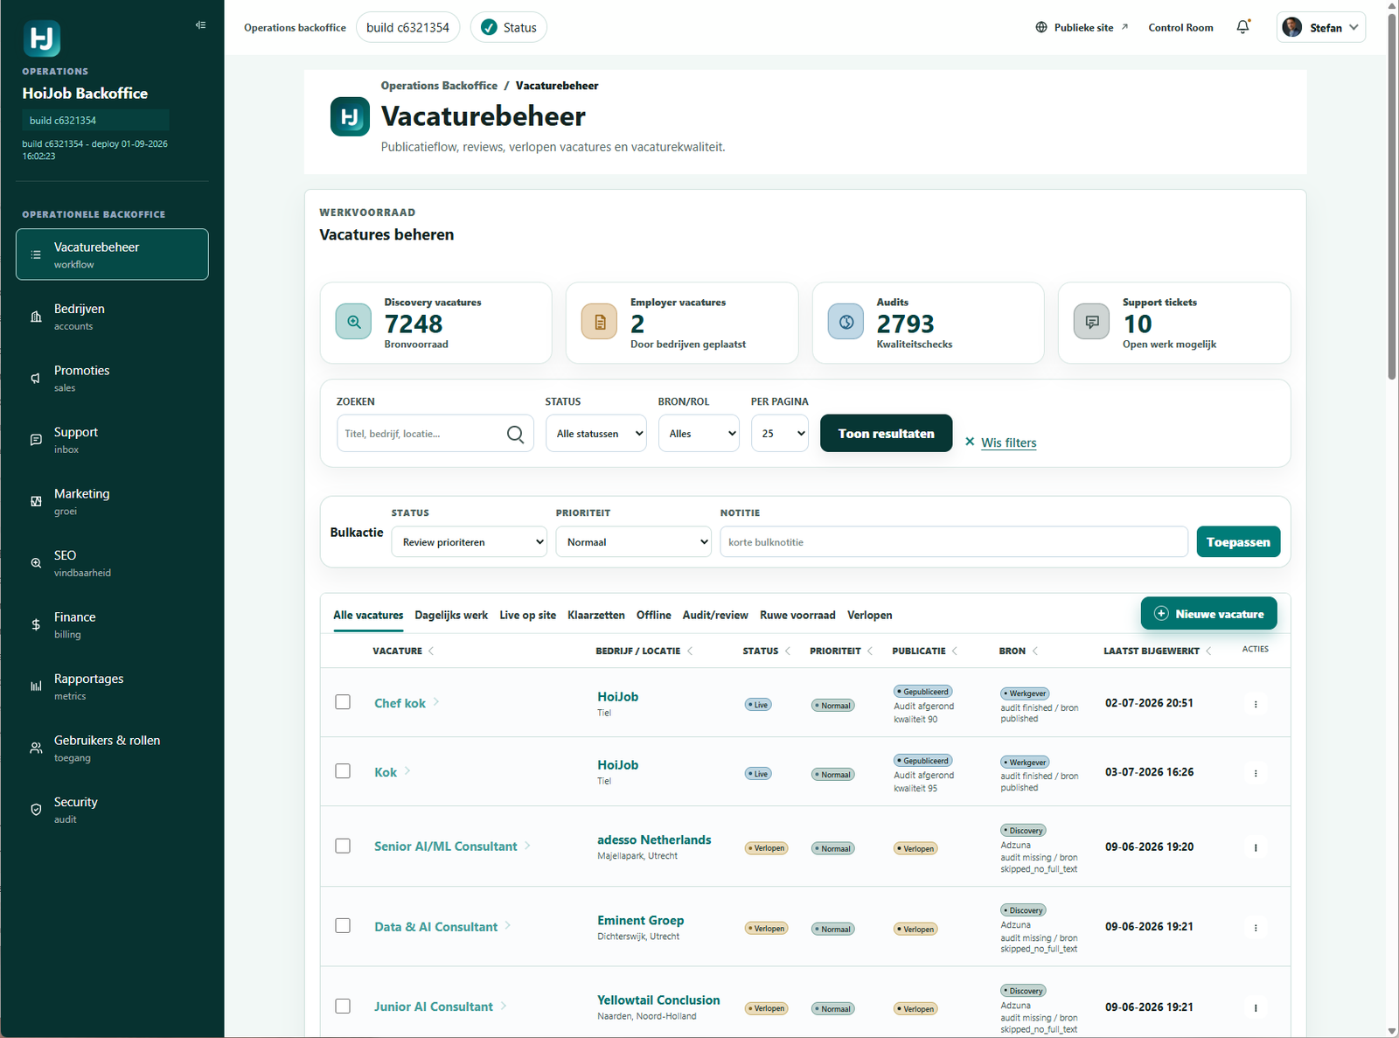Screen dimensions: 1399x1038
Task: Change the Per pagina dropdown value
Action: 780,434
